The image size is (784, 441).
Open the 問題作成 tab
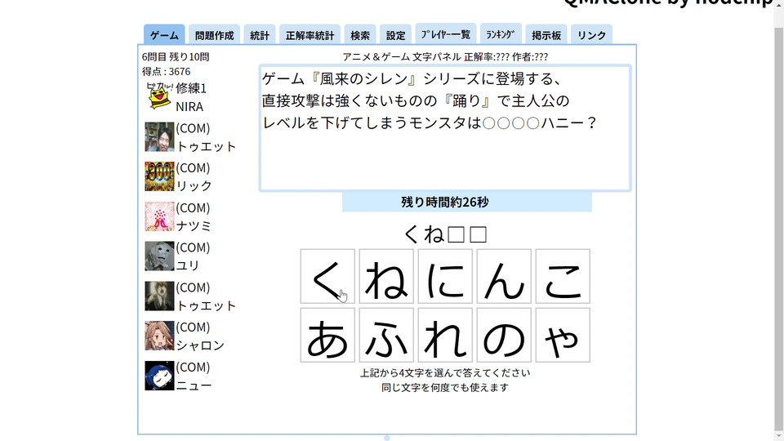pyautogui.click(x=214, y=35)
